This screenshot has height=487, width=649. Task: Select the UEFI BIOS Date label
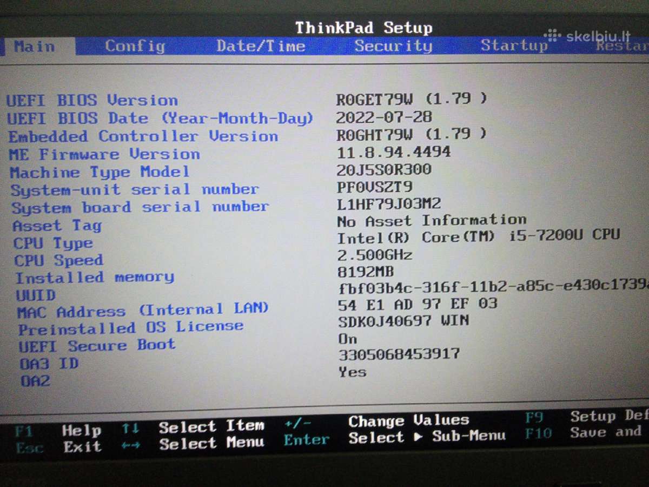(160, 118)
